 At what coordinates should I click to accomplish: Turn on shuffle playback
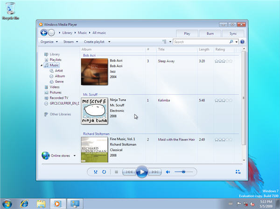click(96, 172)
